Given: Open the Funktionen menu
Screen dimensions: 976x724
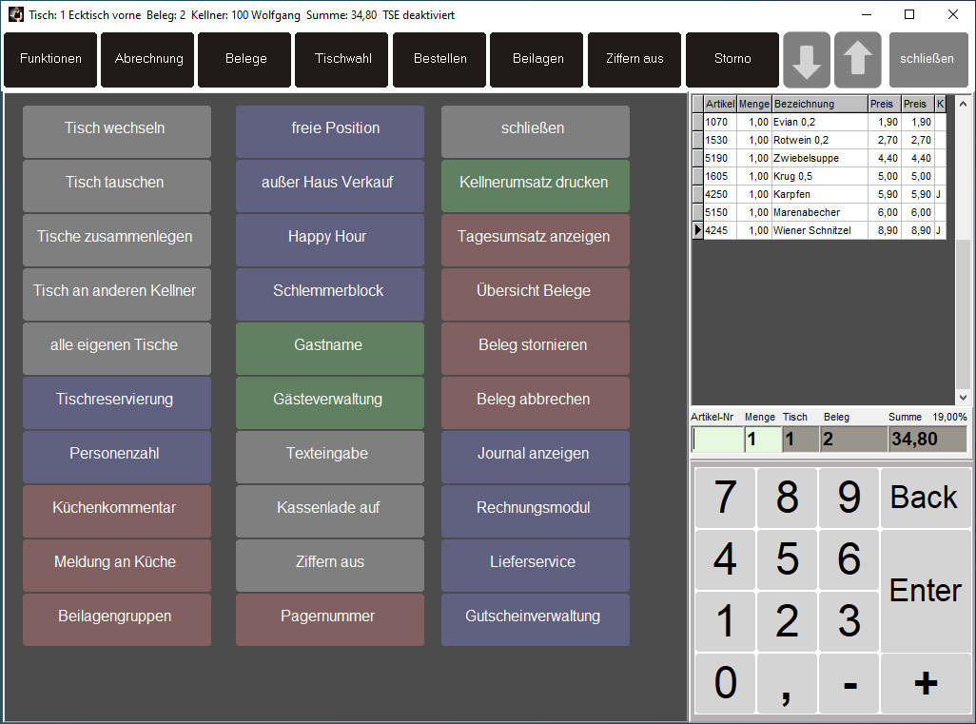Looking at the screenshot, I should 50,59.
